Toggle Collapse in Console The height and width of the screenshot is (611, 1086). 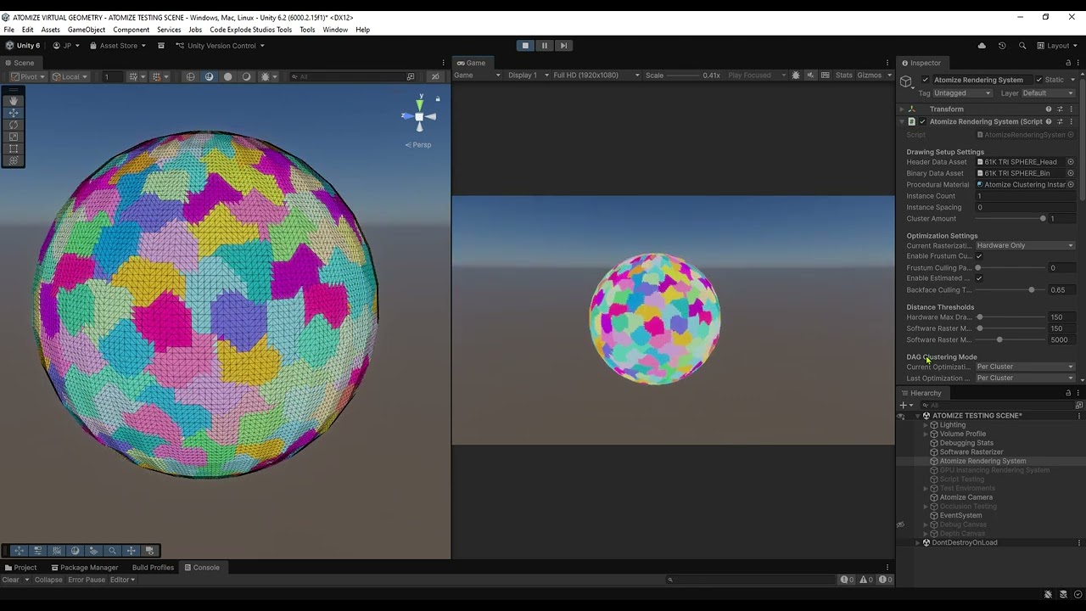point(48,580)
